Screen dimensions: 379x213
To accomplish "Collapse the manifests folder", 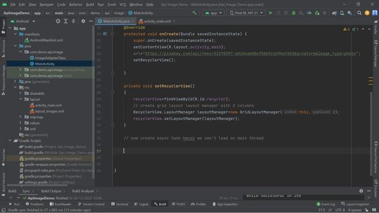I will (15, 34).
